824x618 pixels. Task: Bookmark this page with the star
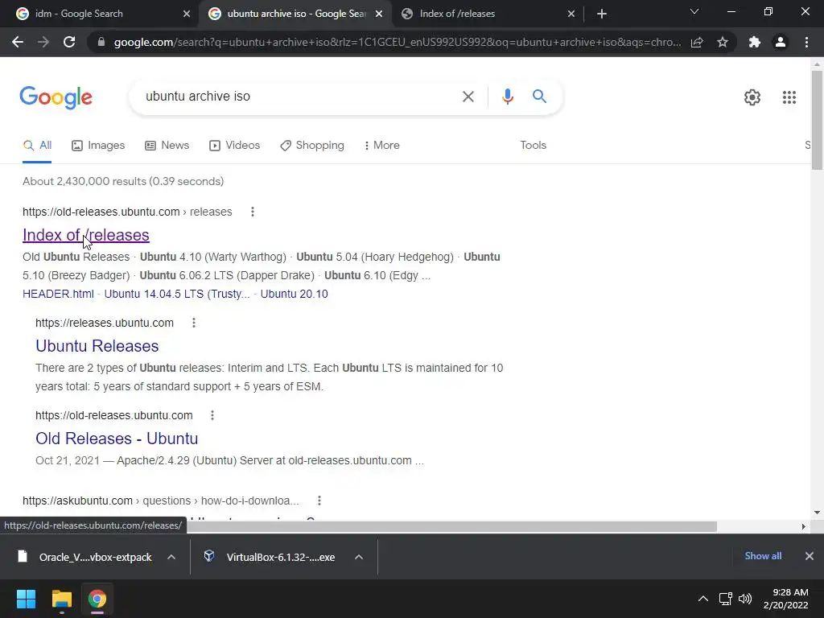tap(723, 42)
